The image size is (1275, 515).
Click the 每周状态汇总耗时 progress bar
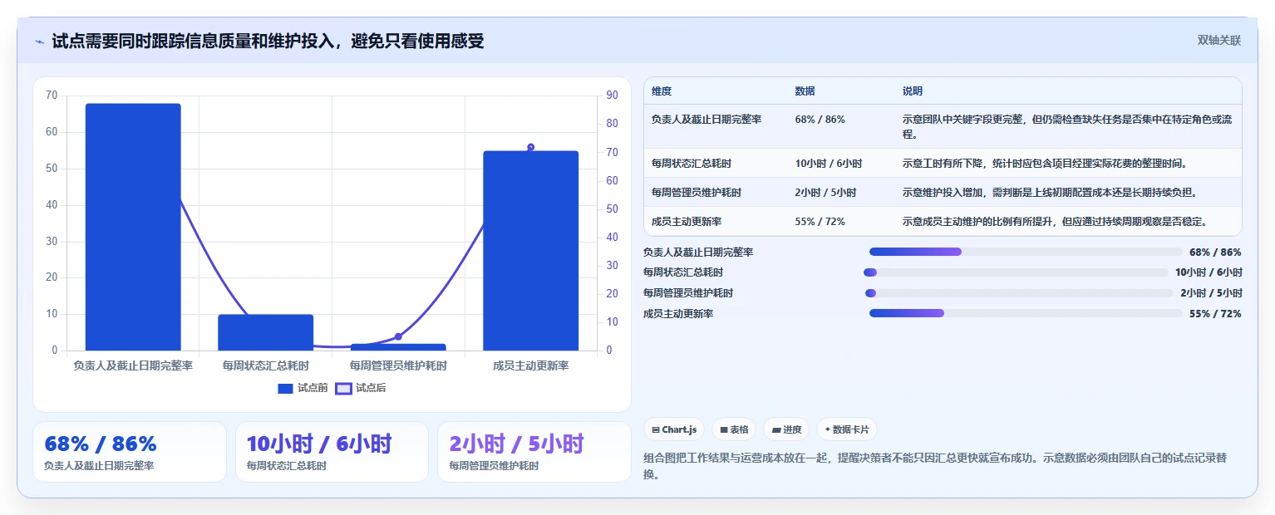click(1017, 272)
